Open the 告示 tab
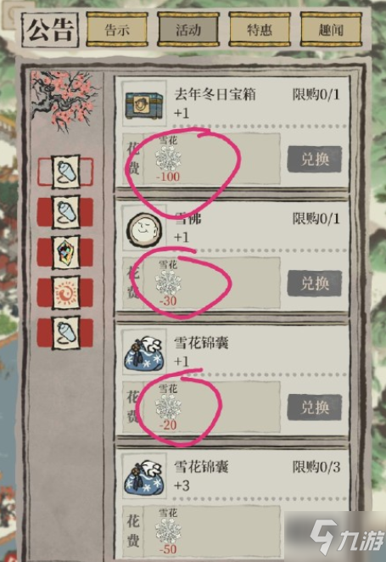This screenshot has height=562, width=386. click(x=117, y=30)
